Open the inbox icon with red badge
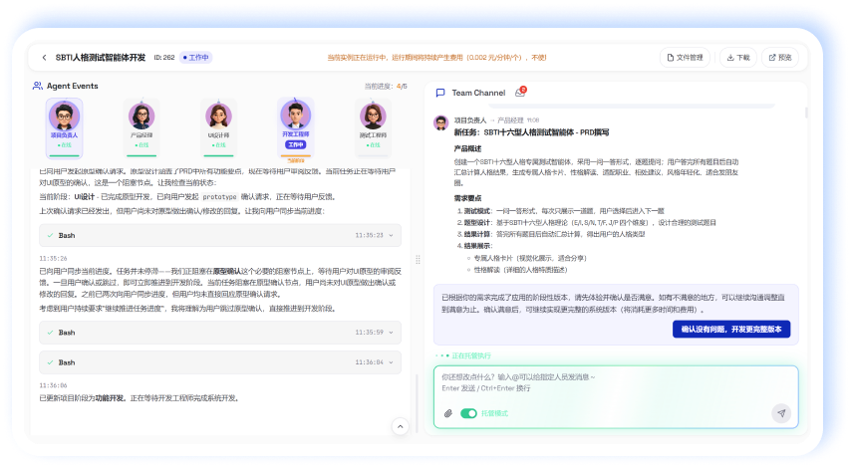The image size is (851, 468). [x=520, y=93]
